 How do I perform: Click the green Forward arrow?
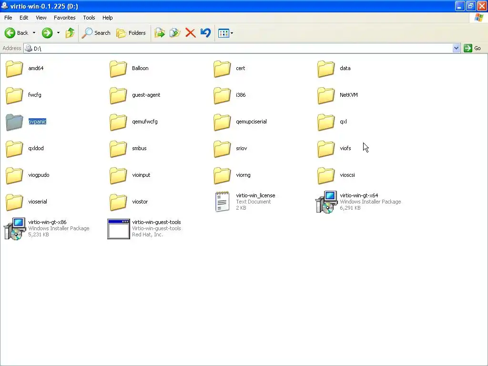coord(47,33)
